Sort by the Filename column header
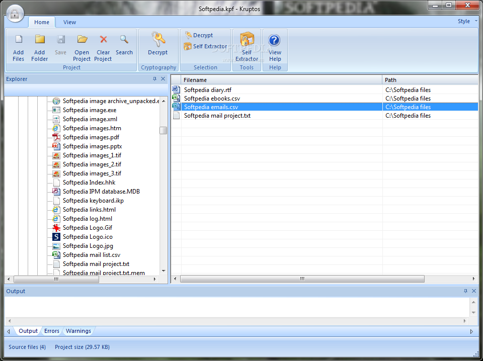This screenshot has height=361, width=483. [x=282, y=80]
